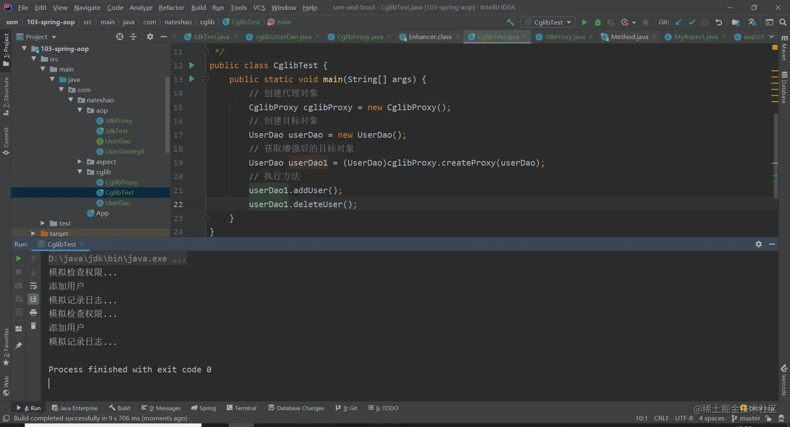
Task: Open the Analyze menu
Action: tap(141, 7)
